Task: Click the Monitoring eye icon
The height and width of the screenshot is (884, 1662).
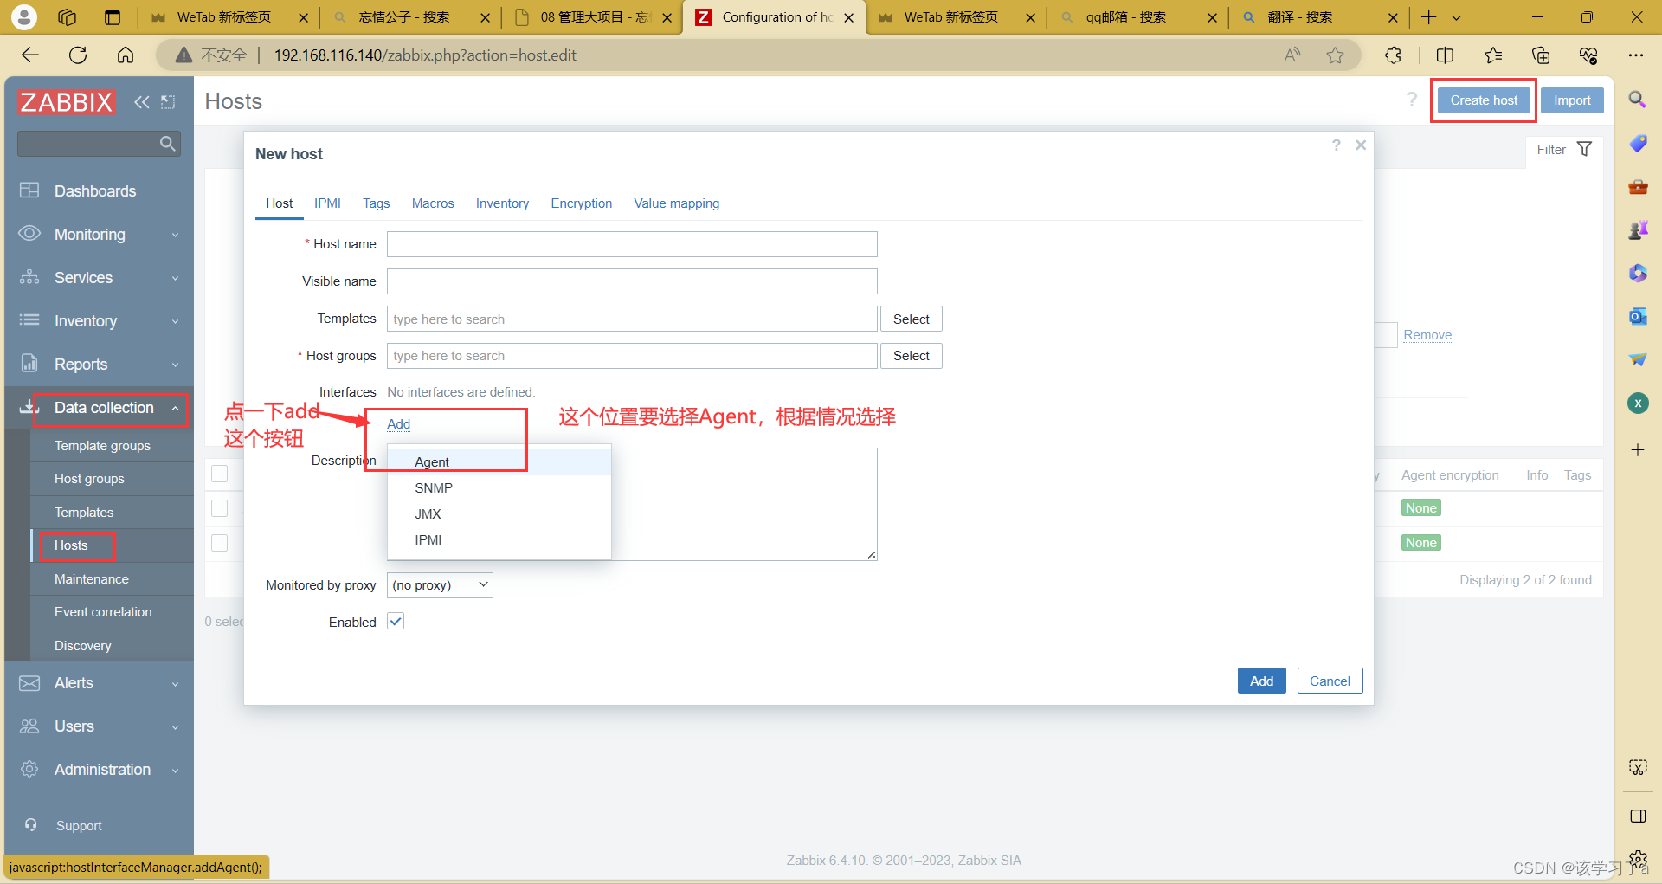Action: pyautogui.click(x=29, y=234)
